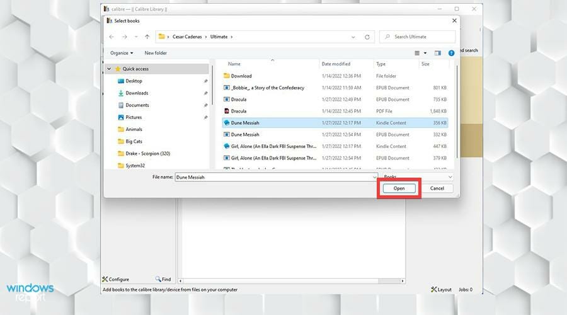Click Configure in calibre window
The image size is (567, 315).
(115, 279)
